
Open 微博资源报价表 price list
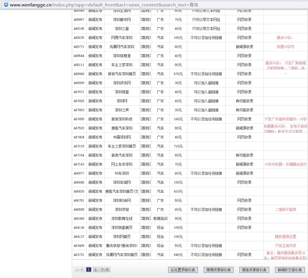coord(218,270)
